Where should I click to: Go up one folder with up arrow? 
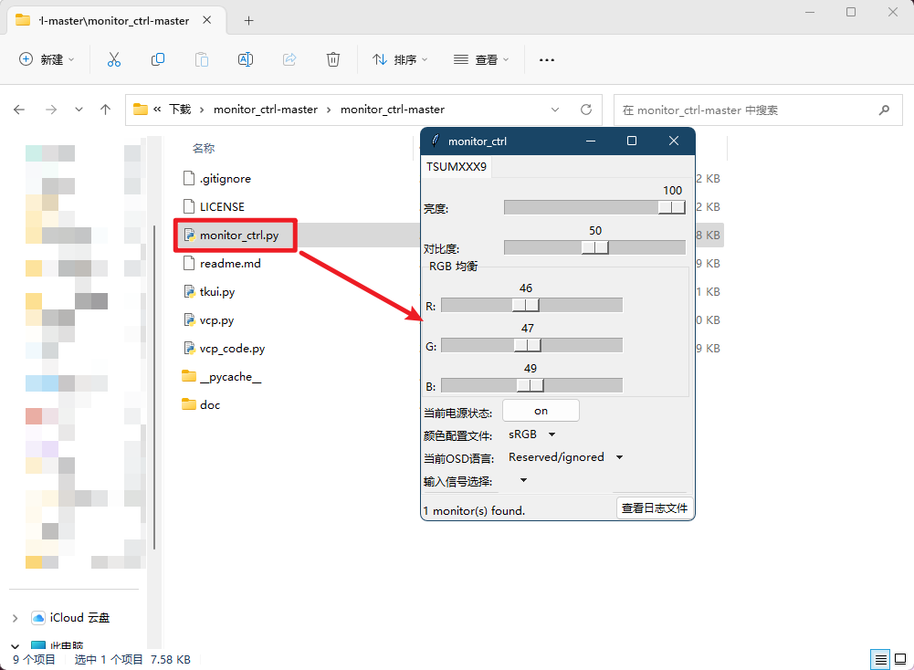click(105, 110)
